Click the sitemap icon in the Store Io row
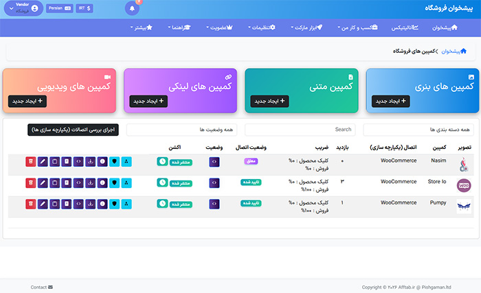The height and width of the screenshot is (293, 481). [x=126, y=183]
